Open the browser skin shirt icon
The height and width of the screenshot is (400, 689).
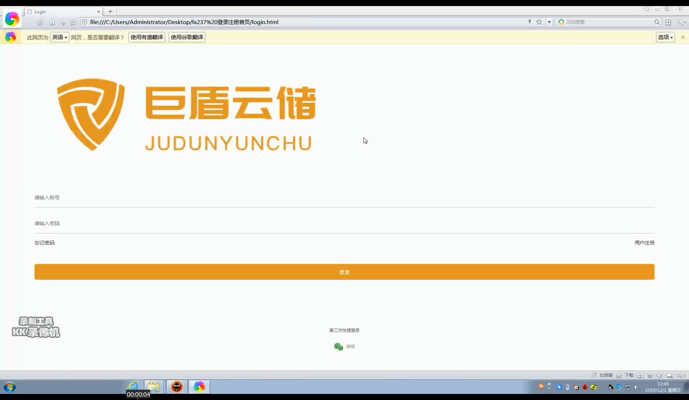(x=647, y=9)
